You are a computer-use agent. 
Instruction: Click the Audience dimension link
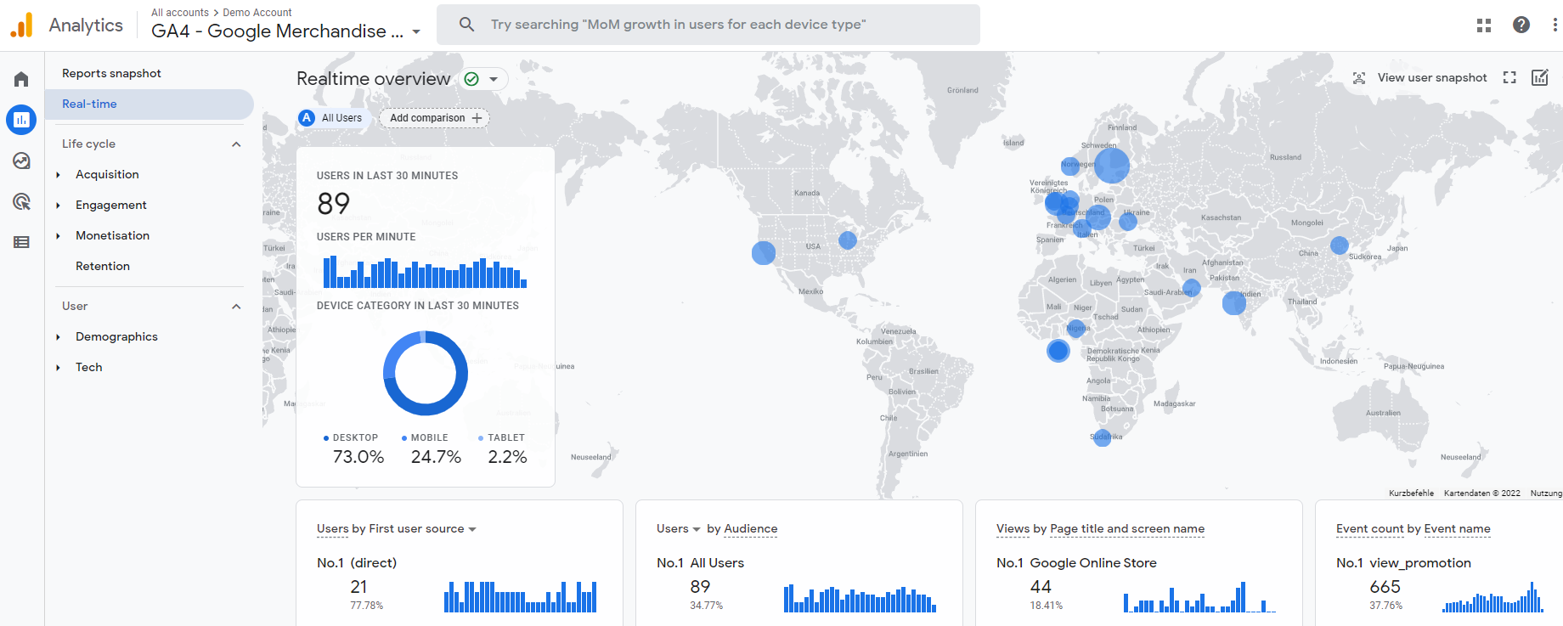point(751,528)
